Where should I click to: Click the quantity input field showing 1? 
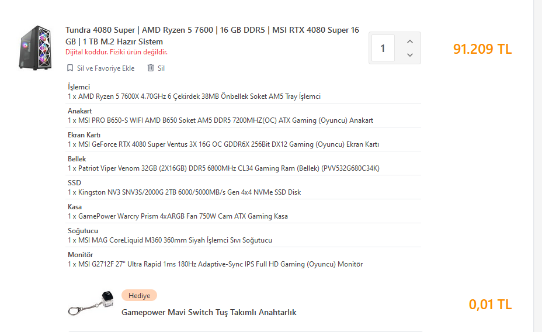pyautogui.click(x=383, y=48)
